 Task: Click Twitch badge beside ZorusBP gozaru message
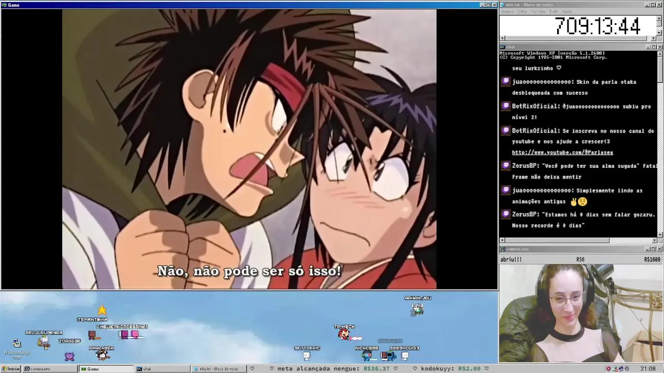coord(506,213)
